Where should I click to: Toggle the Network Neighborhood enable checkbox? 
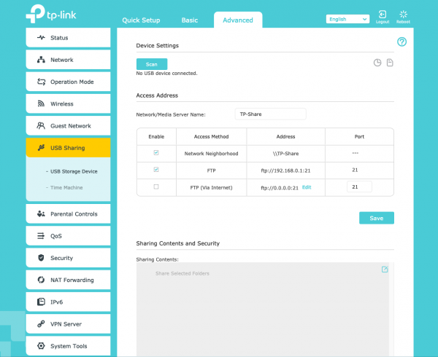click(x=154, y=153)
